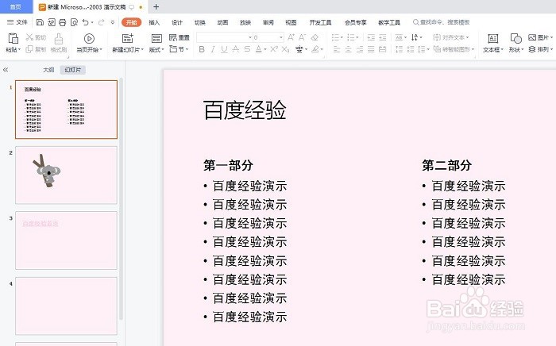Center align the text
Viewport: 556px width, 346px height.
coord(348,49)
